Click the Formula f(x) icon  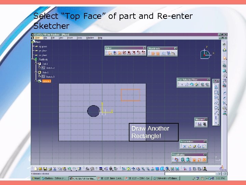(87, 169)
